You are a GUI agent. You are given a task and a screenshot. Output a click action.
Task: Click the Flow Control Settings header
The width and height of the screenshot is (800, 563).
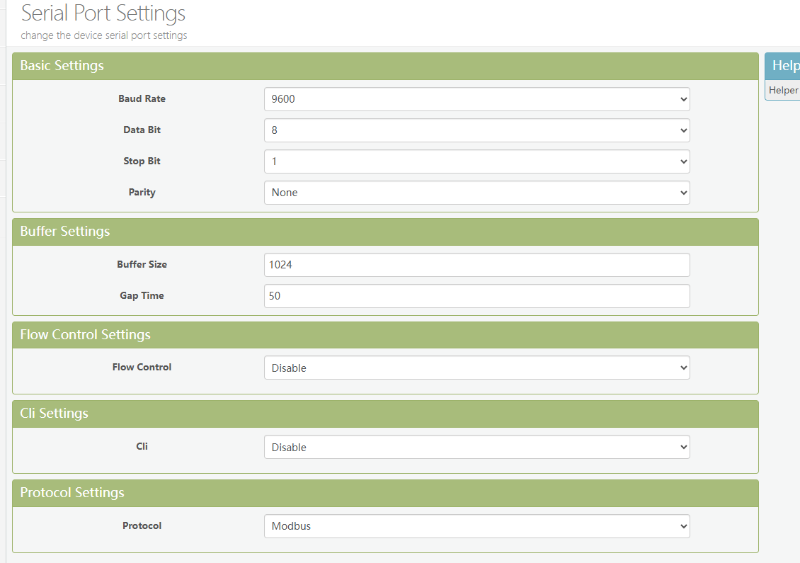(x=85, y=334)
